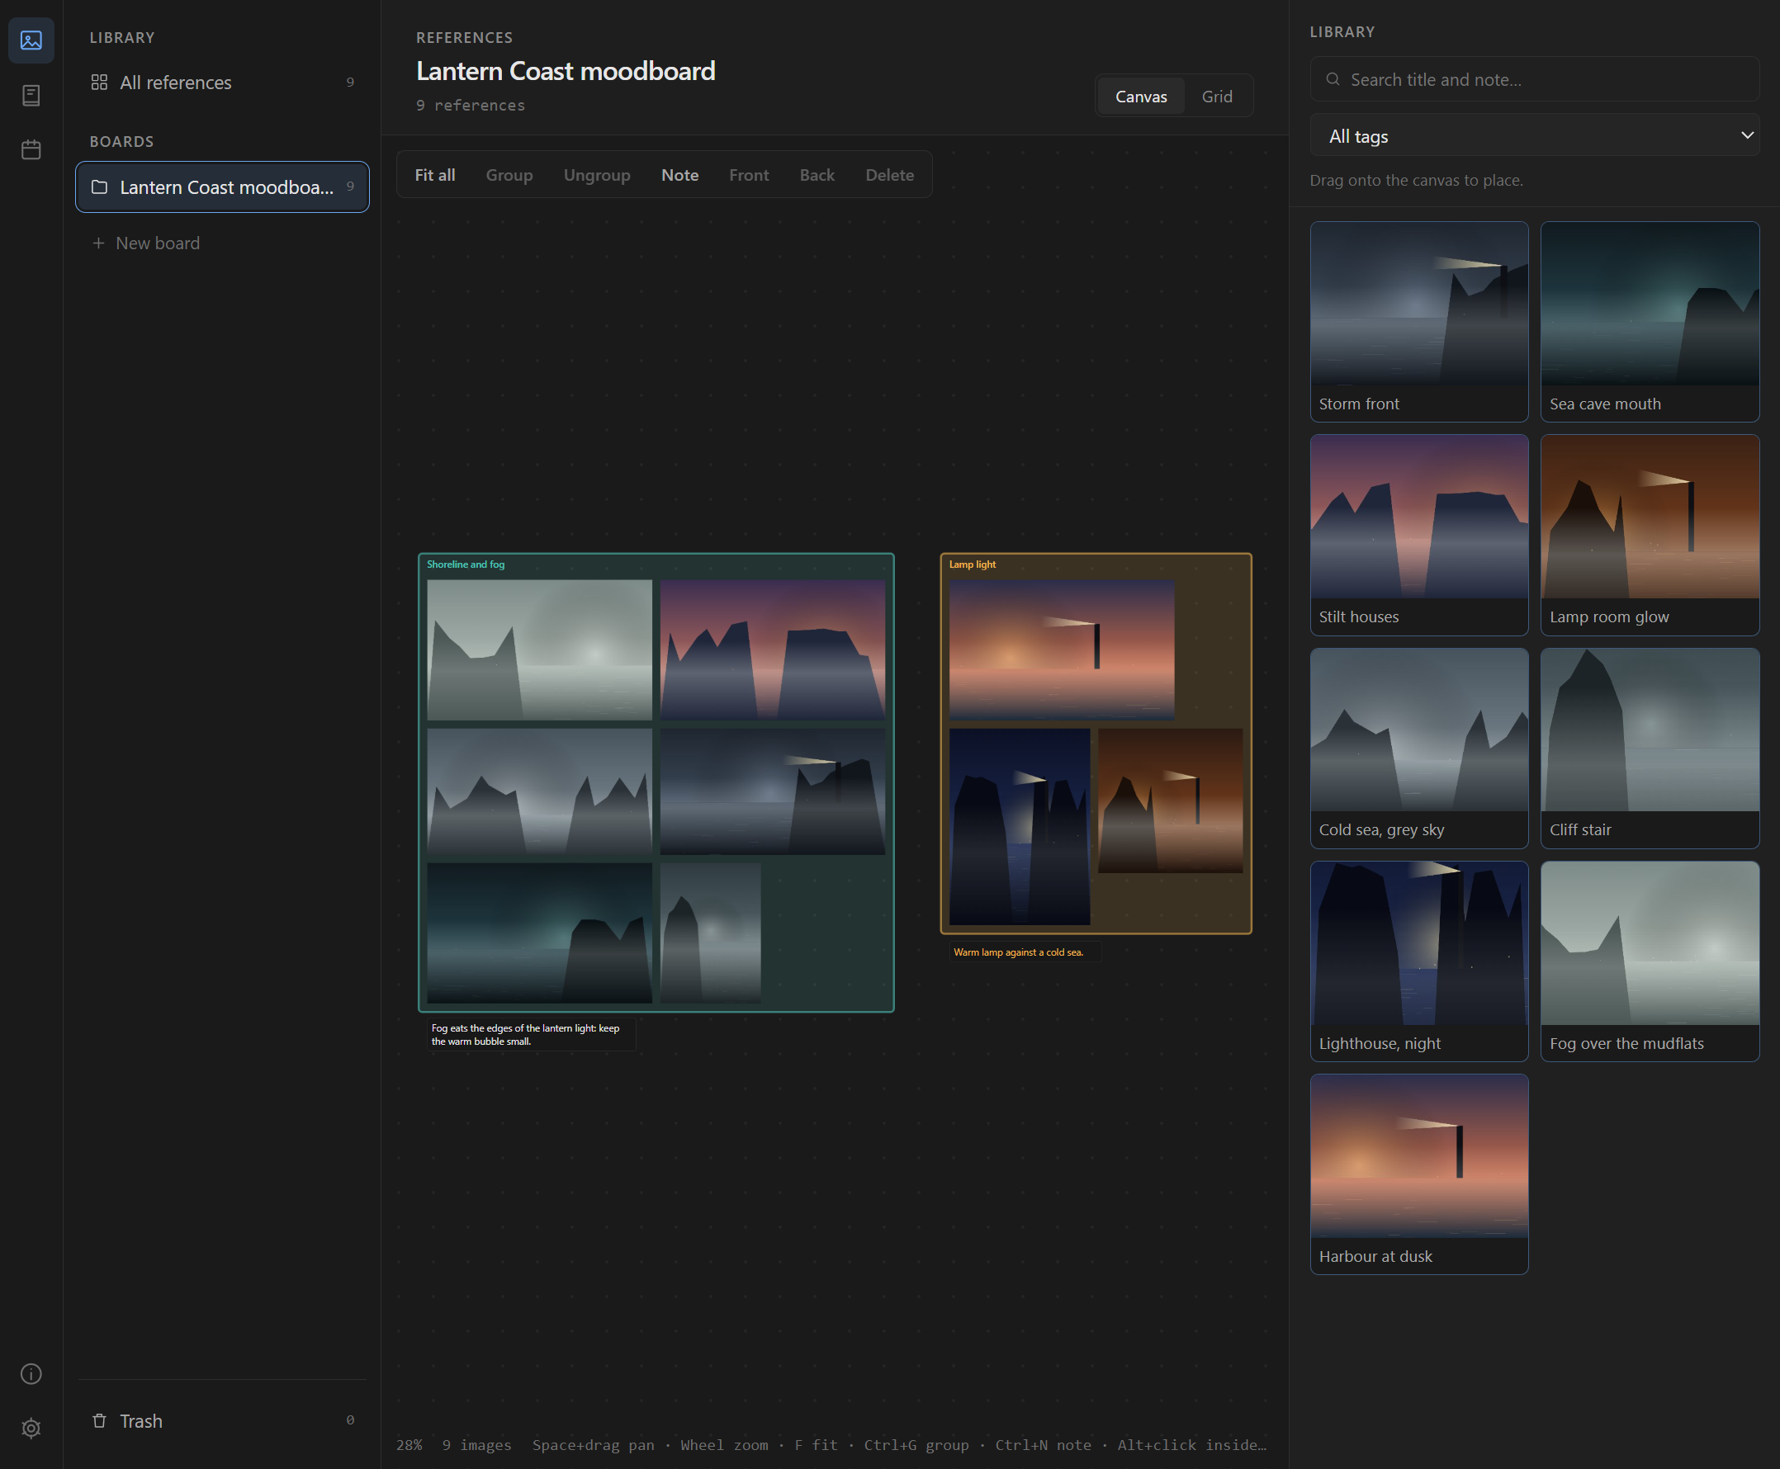Click the Trash bin icon
Screen dimensions: 1780x1469
(x=99, y=1420)
